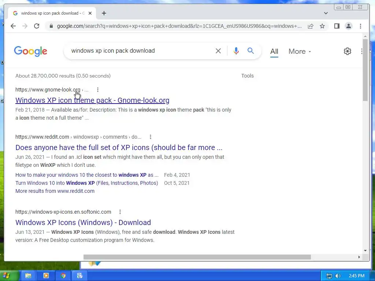Open Chrome three-dot menu

pyautogui.click(x=360, y=26)
